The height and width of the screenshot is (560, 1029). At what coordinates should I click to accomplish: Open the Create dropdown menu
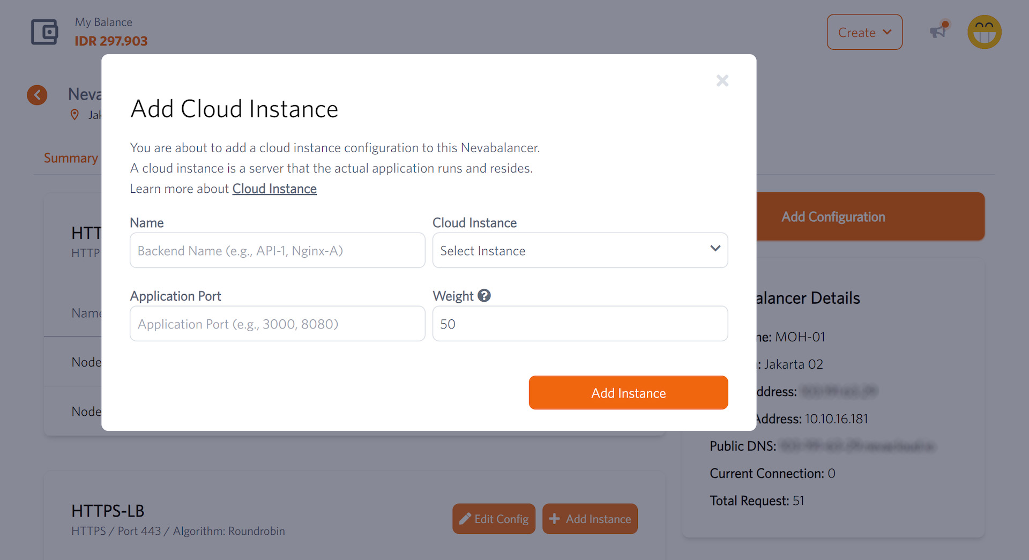(864, 32)
